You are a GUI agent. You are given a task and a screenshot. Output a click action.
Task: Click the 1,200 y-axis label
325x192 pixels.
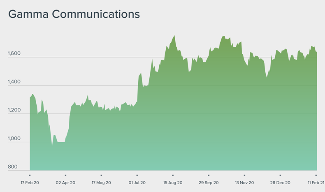click(x=15, y=110)
